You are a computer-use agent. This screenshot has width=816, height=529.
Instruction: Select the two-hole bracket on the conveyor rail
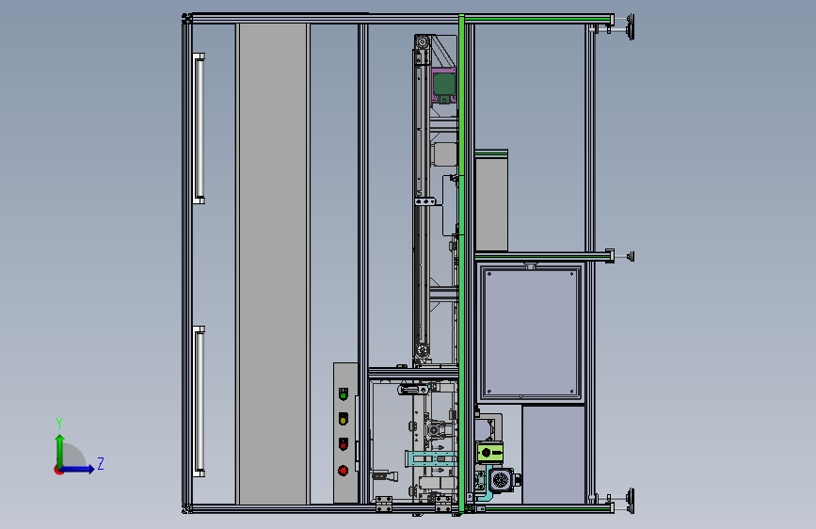point(425,201)
